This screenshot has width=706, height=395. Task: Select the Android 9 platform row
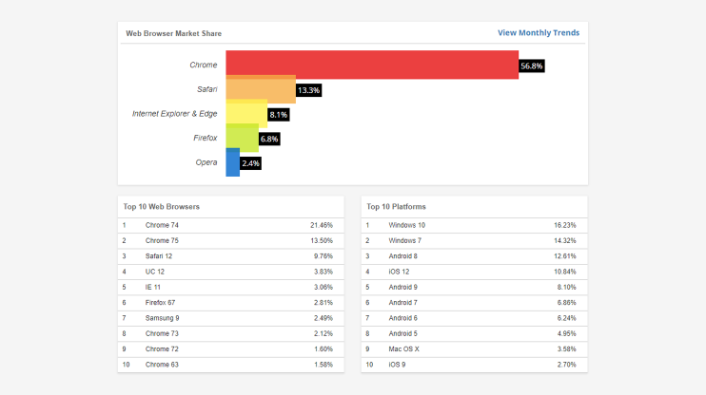coord(474,287)
